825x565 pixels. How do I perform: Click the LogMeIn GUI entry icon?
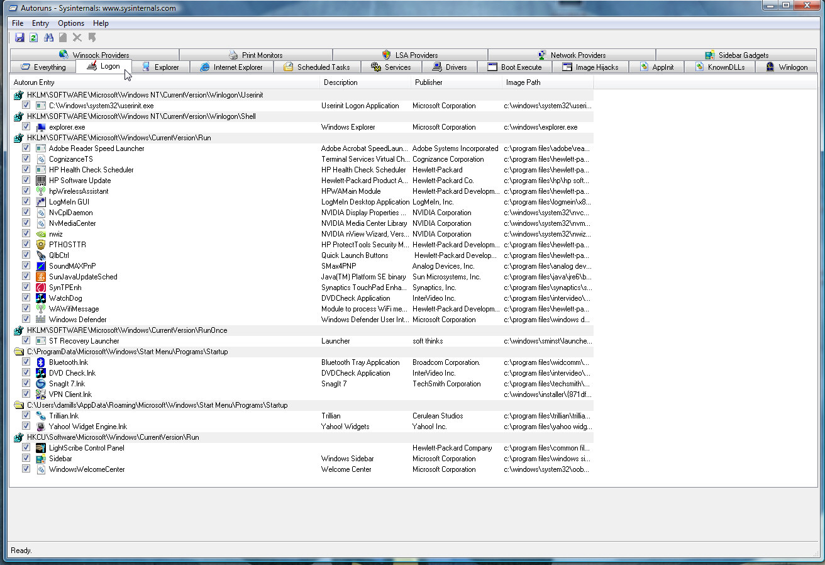tap(41, 202)
